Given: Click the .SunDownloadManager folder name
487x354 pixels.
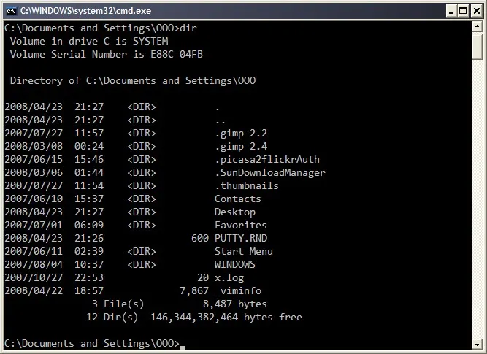Looking at the screenshot, I should click(270, 172).
